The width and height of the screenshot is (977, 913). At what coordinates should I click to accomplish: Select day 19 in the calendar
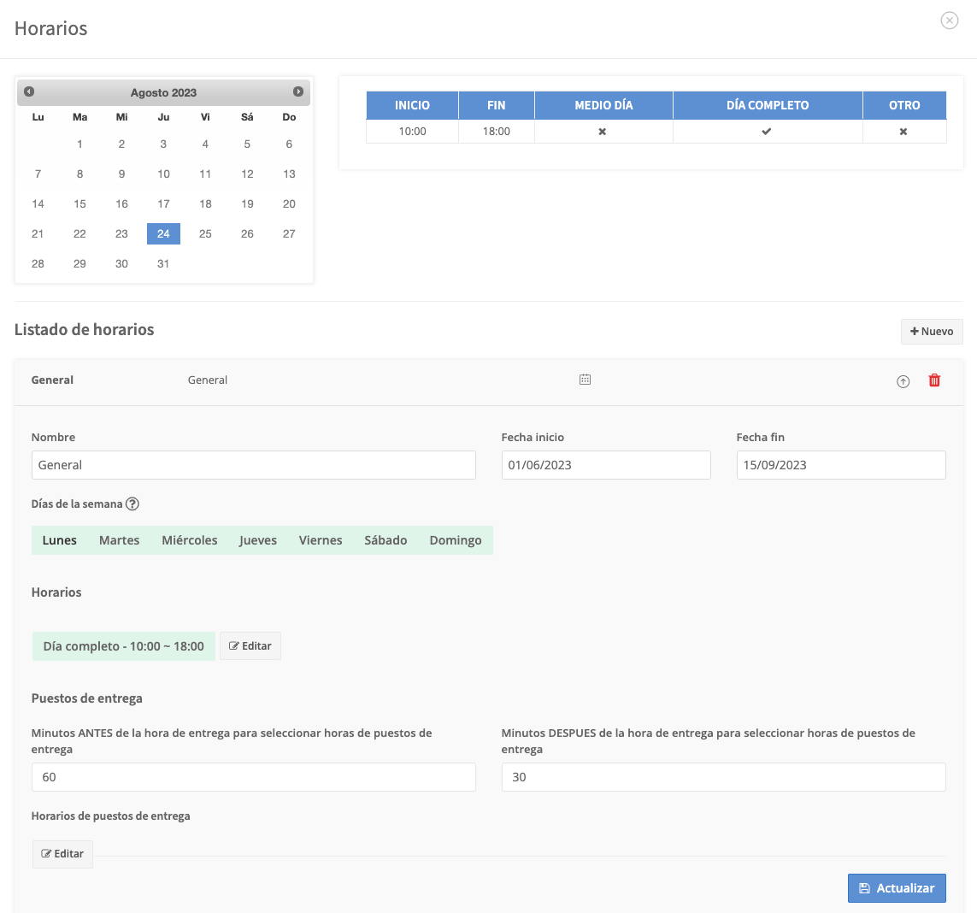tap(247, 203)
